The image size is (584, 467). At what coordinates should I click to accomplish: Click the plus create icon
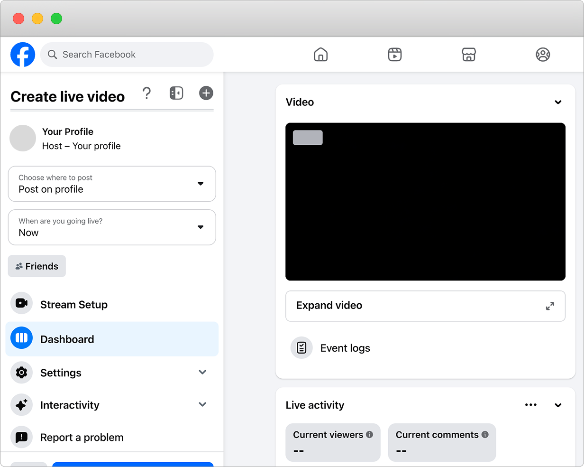[206, 93]
